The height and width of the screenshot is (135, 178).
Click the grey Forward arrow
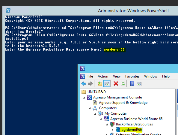[90, 84]
